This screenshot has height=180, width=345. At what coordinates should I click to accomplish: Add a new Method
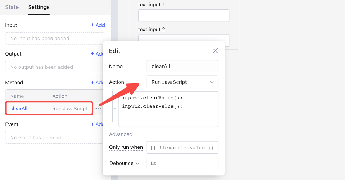(97, 82)
